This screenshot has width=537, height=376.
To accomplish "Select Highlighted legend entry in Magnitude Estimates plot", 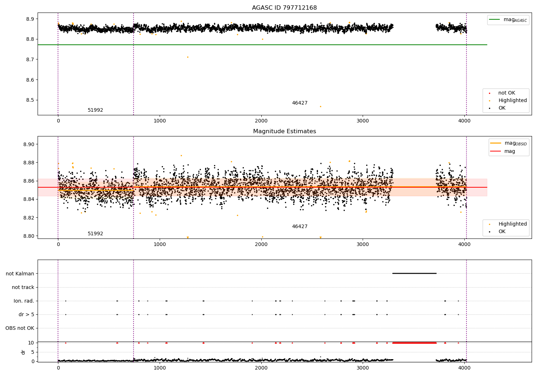I will pyautogui.click(x=507, y=224).
